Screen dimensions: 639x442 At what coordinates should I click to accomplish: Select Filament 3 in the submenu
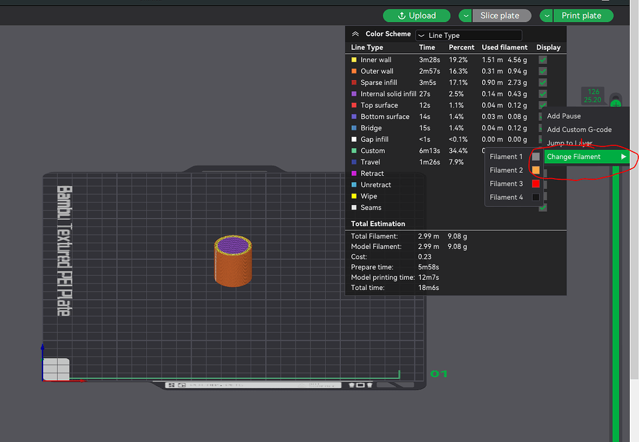coord(514,184)
